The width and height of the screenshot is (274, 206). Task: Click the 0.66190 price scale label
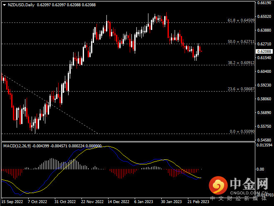pyautogui.click(x=264, y=3)
